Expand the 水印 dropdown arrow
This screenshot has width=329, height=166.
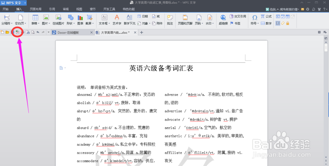tap(213, 24)
